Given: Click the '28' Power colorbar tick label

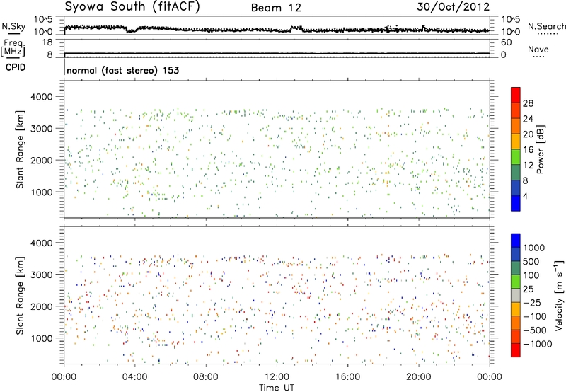Looking at the screenshot, I should 528,103.
